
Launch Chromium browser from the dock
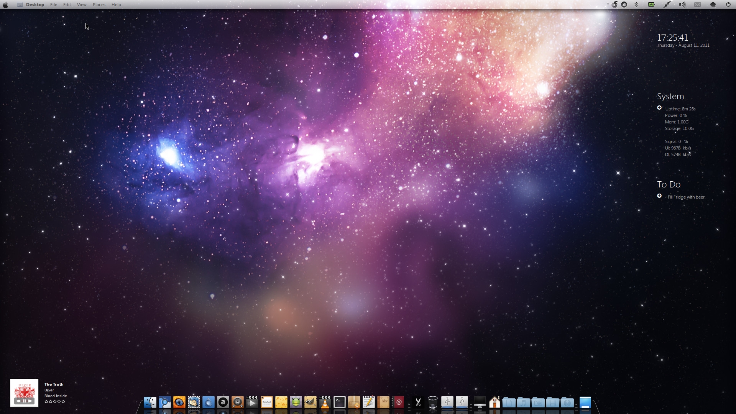click(x=164, y=402)
